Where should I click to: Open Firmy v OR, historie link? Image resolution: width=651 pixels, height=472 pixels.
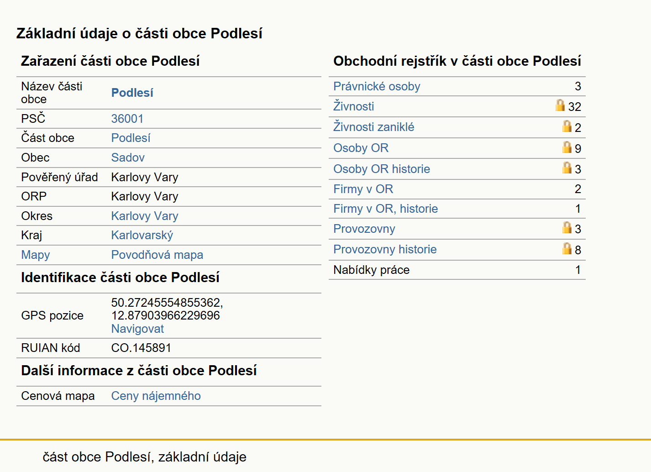click(x=385, y=209)
